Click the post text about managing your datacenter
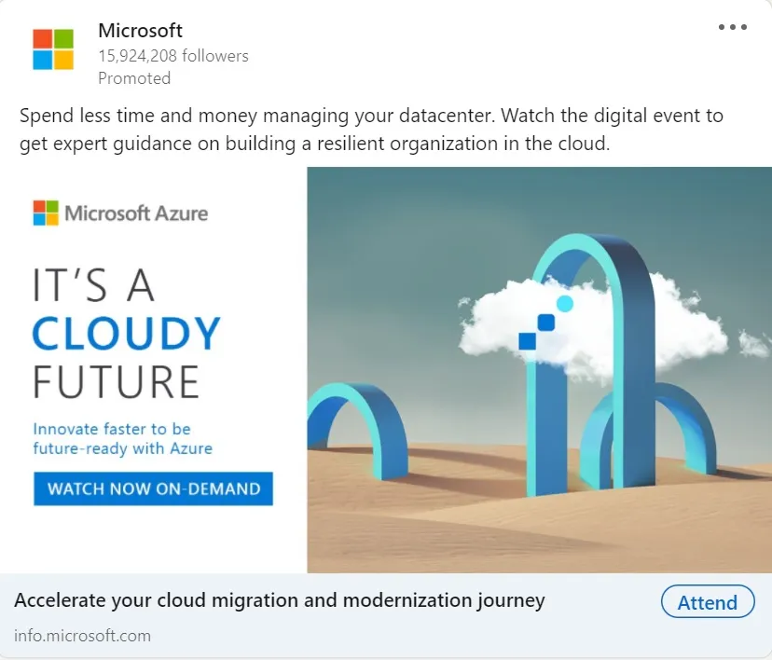This screenshot has height=660, width=772. pos(371,131)
